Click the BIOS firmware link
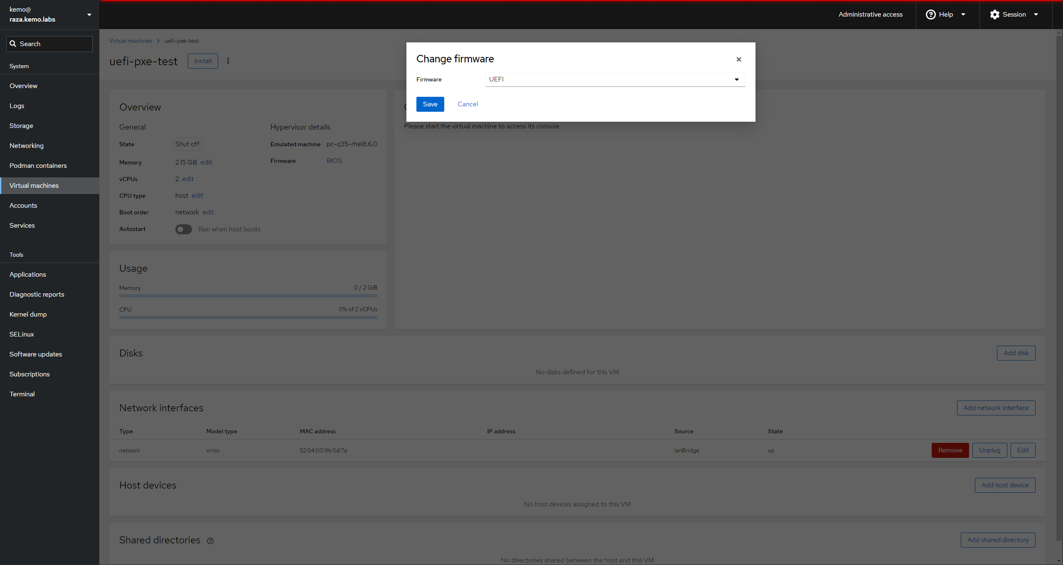Viewport: 1063px width, 565px height. pyautogui.click(x=334, y=161)
